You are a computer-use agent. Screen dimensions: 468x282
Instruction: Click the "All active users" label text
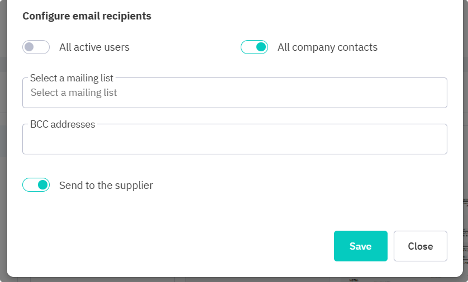pos(94,47)
